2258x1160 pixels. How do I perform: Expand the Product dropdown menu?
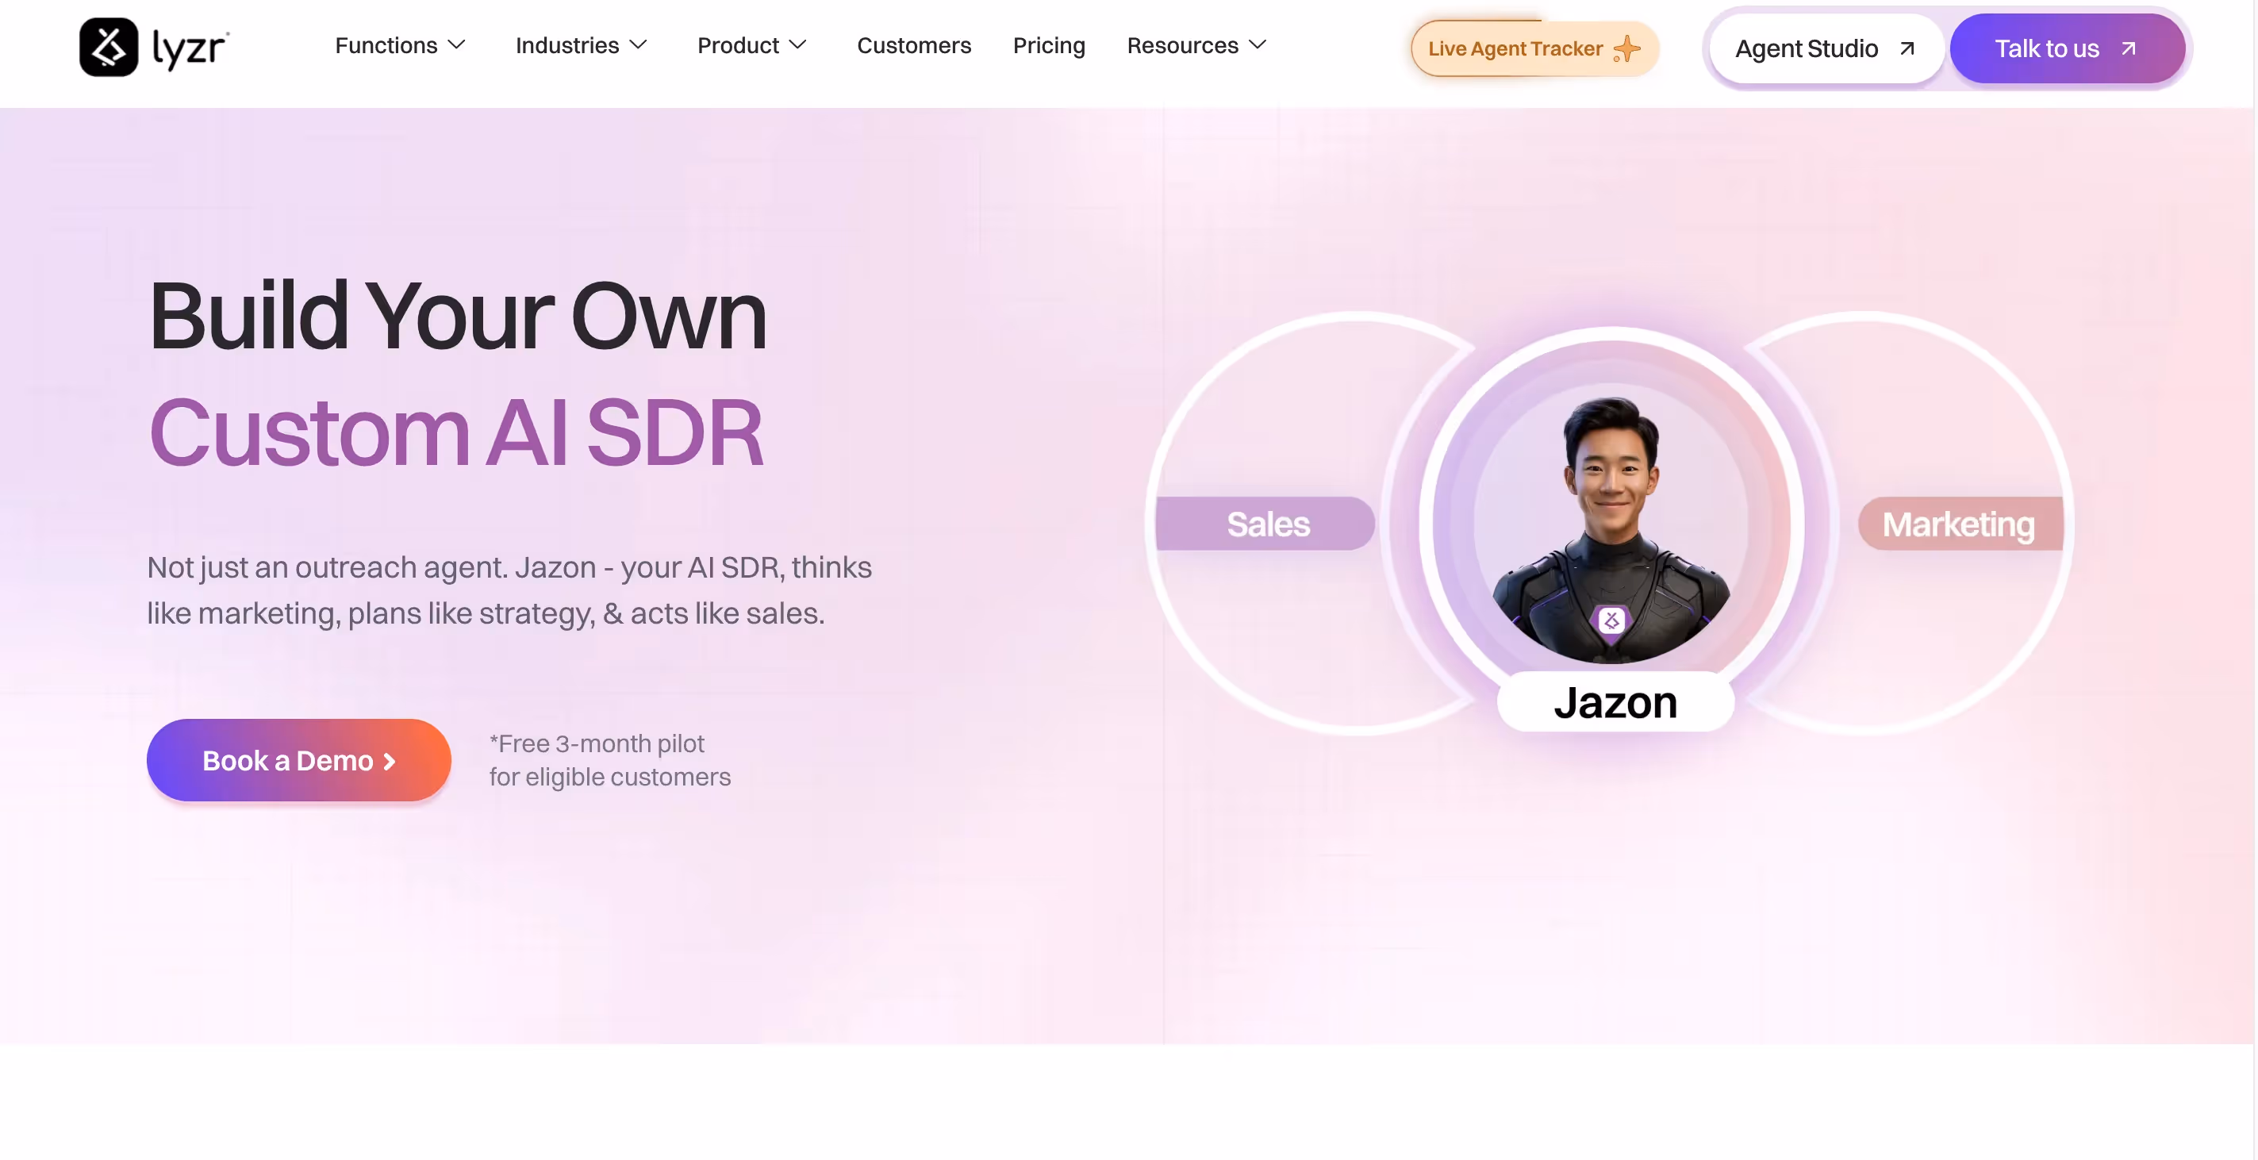751,45
